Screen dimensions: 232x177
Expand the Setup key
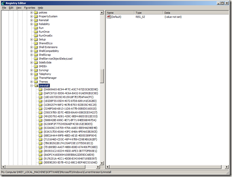click(31, 39)
